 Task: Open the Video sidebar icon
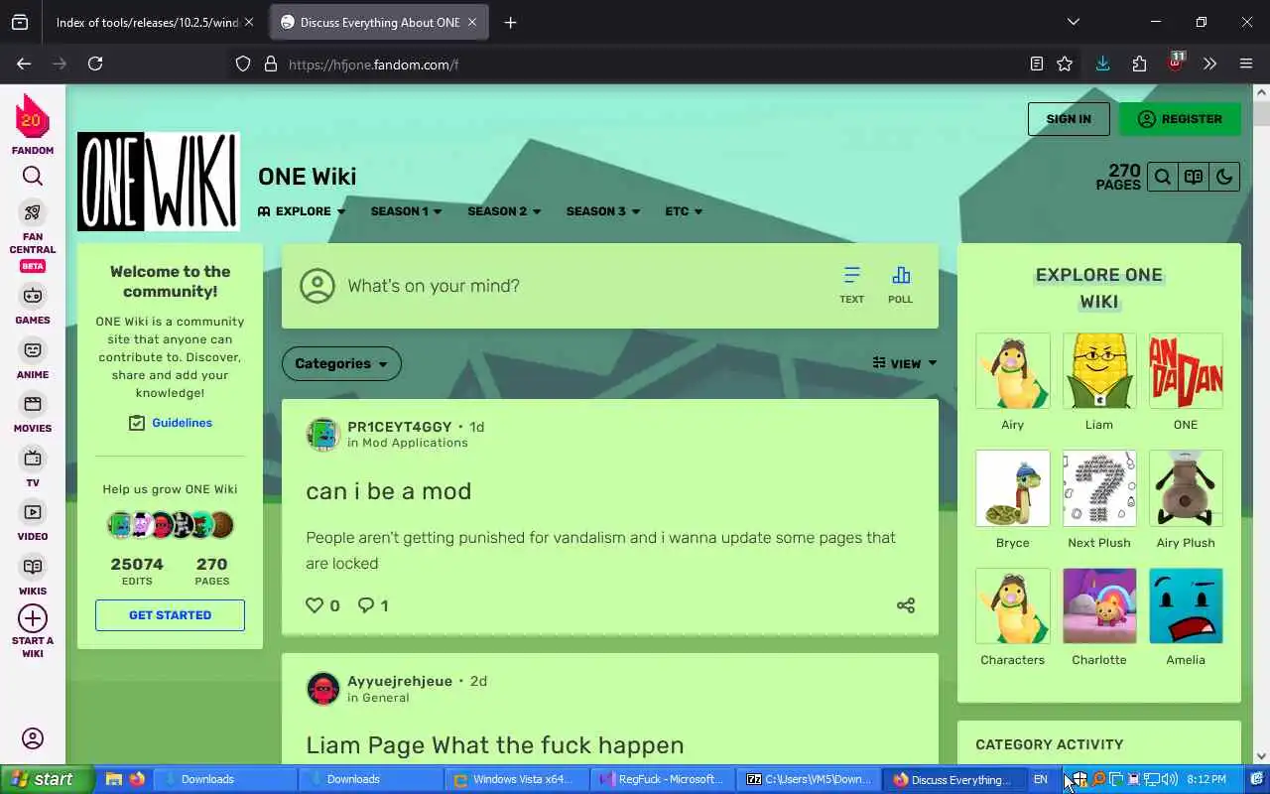coord(33,512)
